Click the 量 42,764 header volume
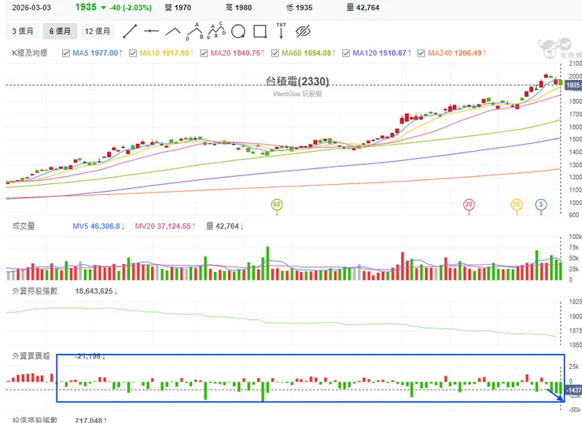 [363, 8]
